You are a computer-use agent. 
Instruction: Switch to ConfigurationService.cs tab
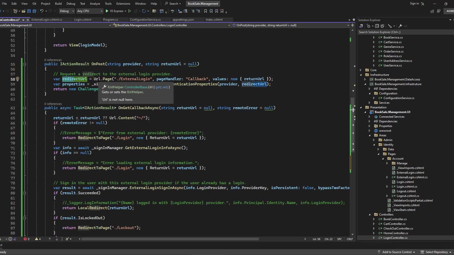pos(145,20)
